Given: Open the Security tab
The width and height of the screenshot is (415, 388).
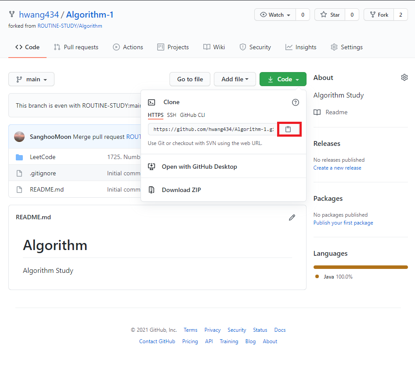Looking at the screenshot, I should [255, 47].
